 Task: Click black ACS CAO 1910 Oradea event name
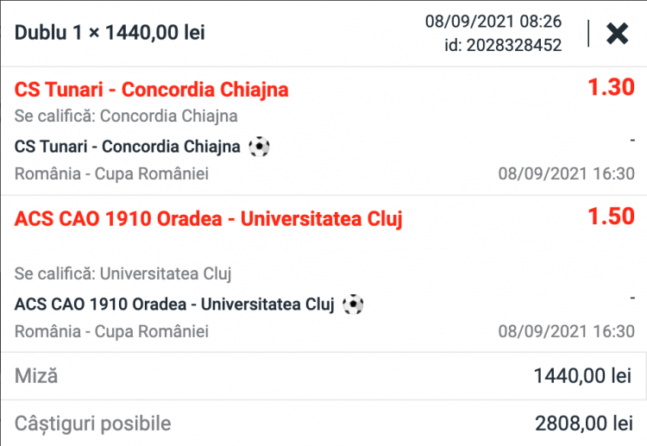(x=174, y=304)
